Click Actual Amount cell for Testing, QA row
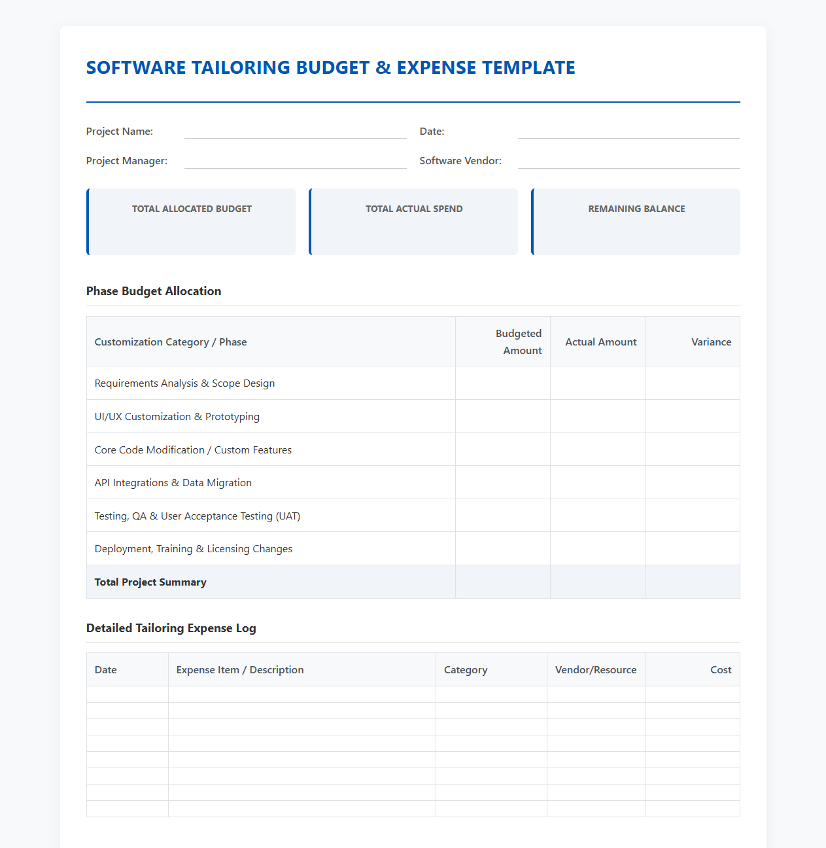 click(x=598, y=516)
